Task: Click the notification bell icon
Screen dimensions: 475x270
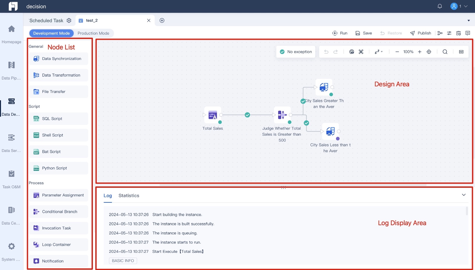Action: click(440, 6)
